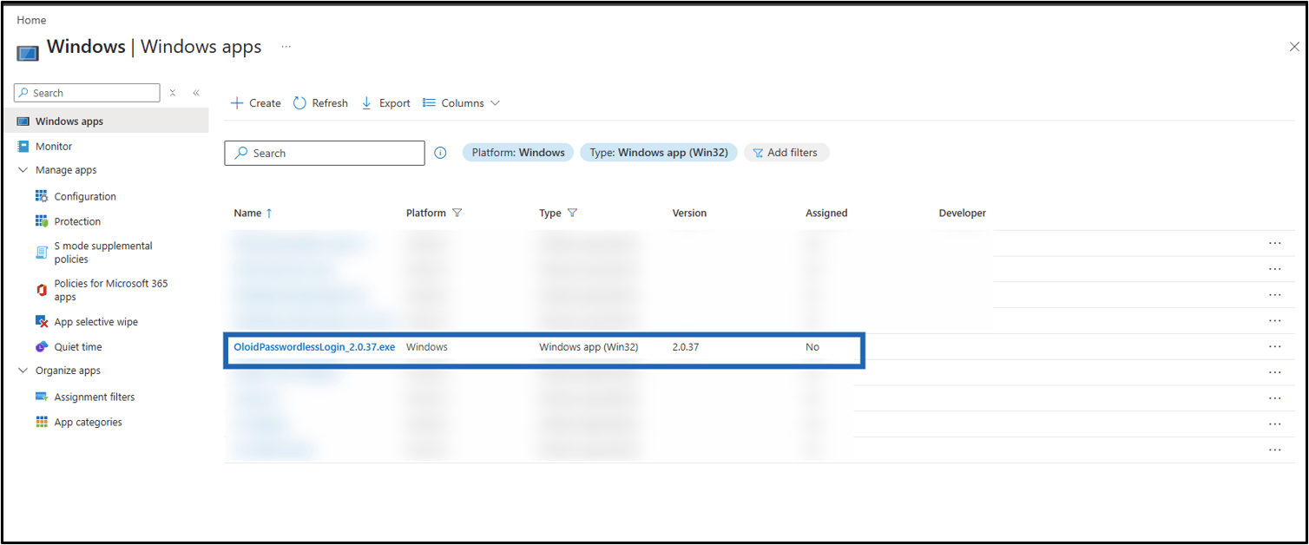The height and width of the screenshot is (545, 1309).
Task: Click the Quiet time icon
Action: 42,347
